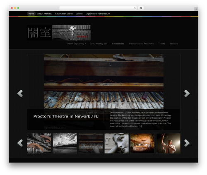The height and width of the screenshot is (175, 207).
Task: Click the browser address bar
Action: click(96, 8)
